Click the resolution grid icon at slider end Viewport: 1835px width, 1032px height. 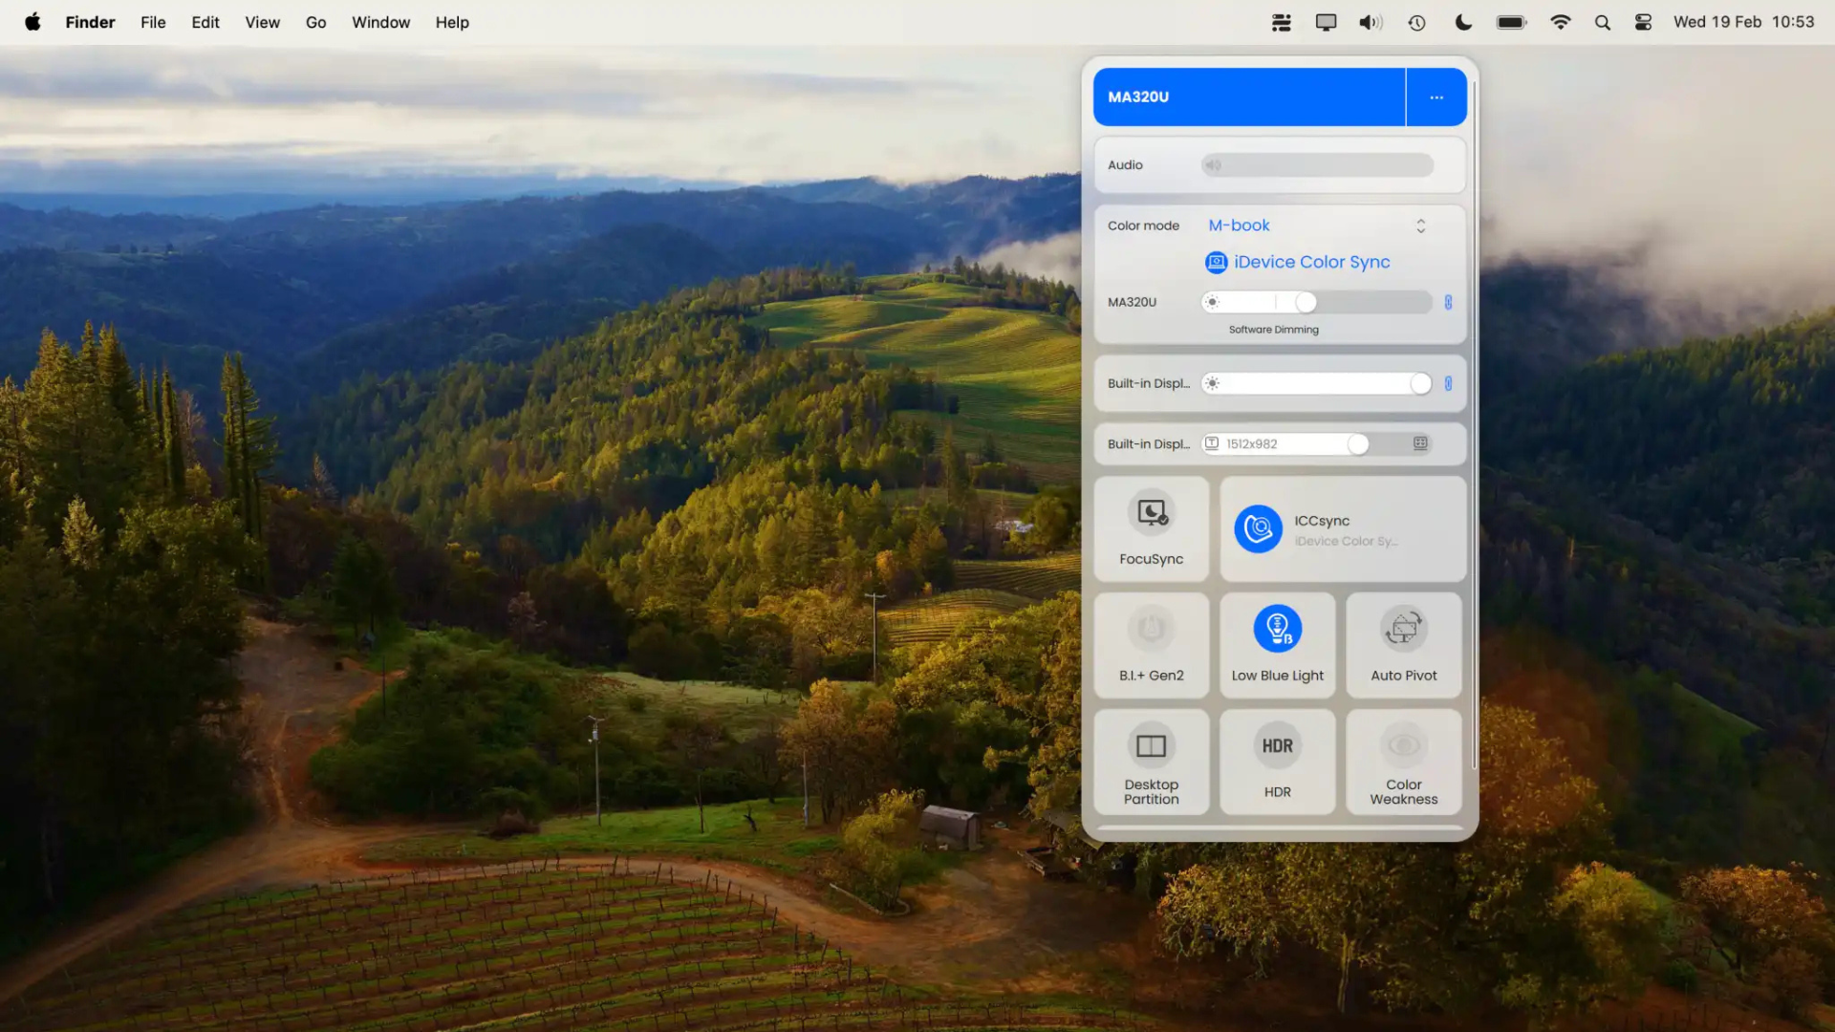[x=1420, y=443]
